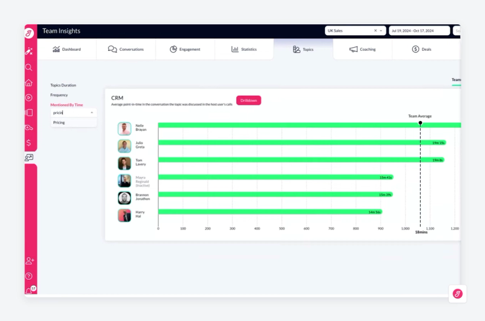
Task: Open the Engagement tab
Action: coord(185,49)
